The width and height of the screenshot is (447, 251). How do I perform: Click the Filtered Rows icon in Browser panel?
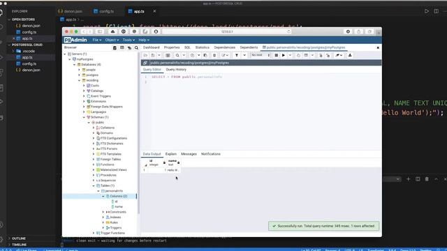[x=129, y=48]
